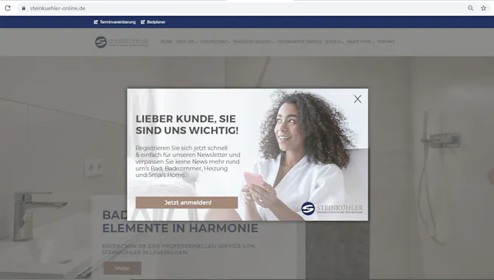The image size is (494, 280).
Task: Click the address bar URL steinkuehler-online.de
Action: click(58, 8)
